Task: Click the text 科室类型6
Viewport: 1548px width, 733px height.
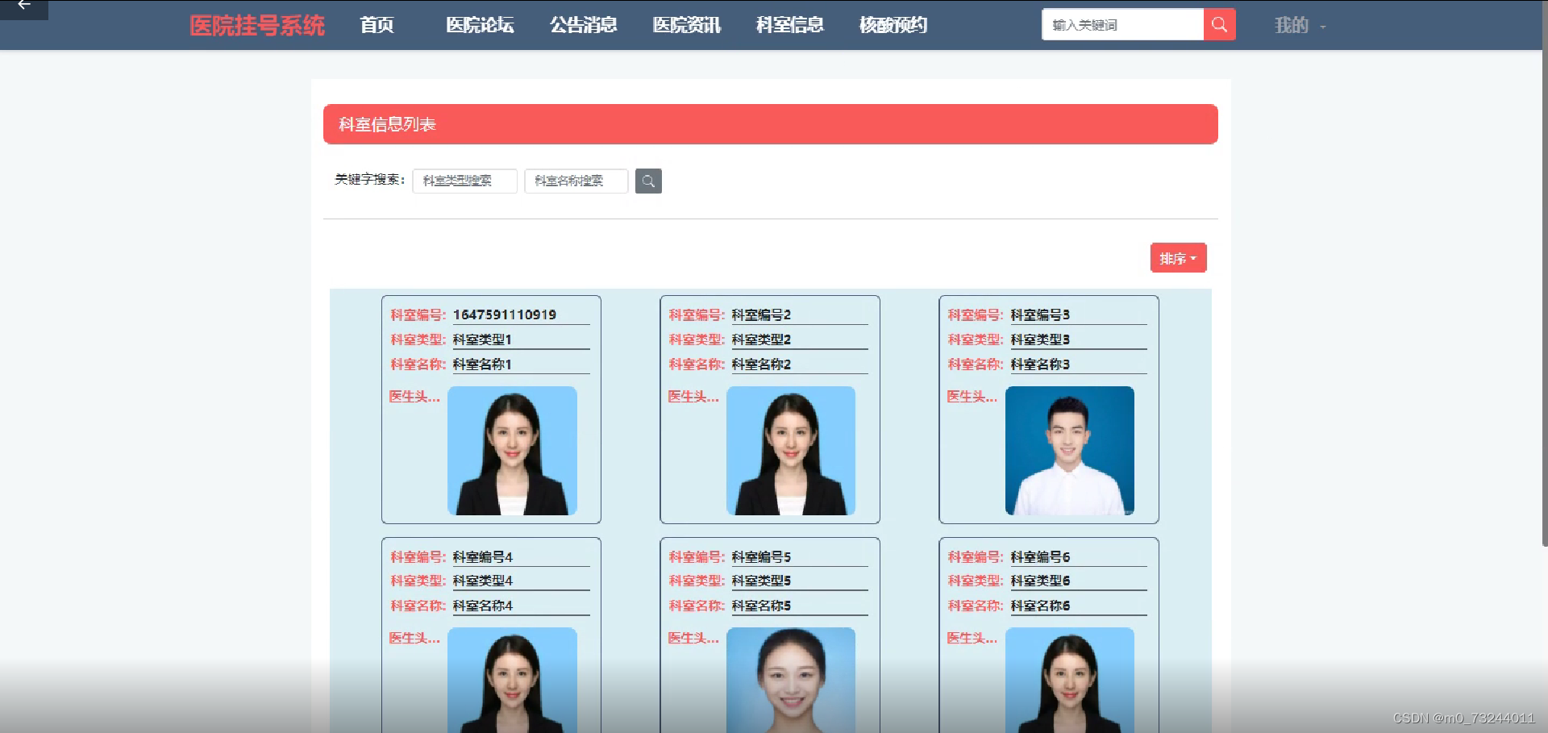Action: pyautogui.click(x=1040, y=581)
